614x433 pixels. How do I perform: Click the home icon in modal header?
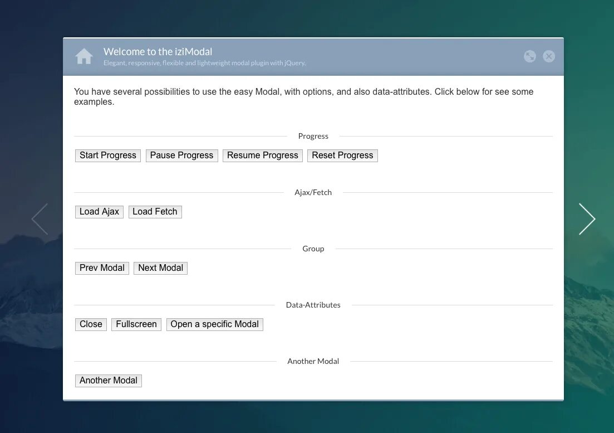[84, 56]
